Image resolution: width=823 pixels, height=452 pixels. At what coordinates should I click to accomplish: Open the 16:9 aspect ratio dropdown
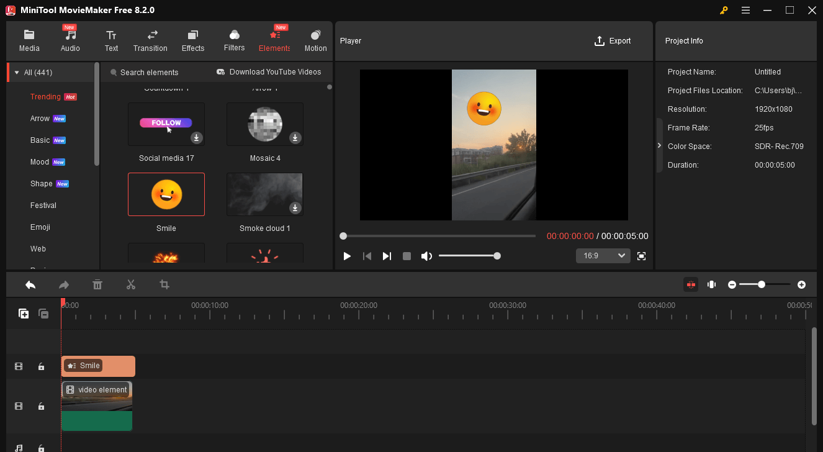coord(603,256)
